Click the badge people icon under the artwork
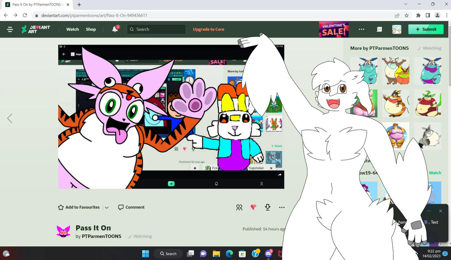The image size is (451, 260). click(239, 208)
